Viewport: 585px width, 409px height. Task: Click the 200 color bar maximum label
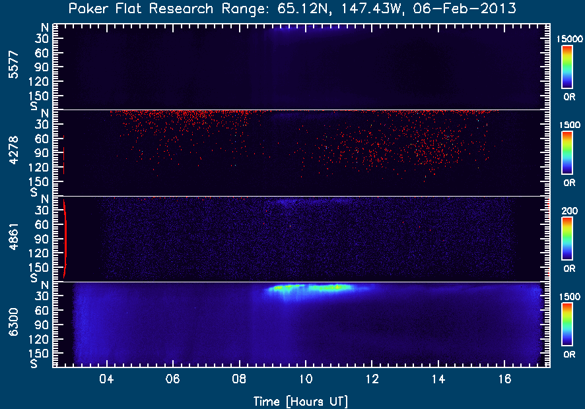click(570, 211)
